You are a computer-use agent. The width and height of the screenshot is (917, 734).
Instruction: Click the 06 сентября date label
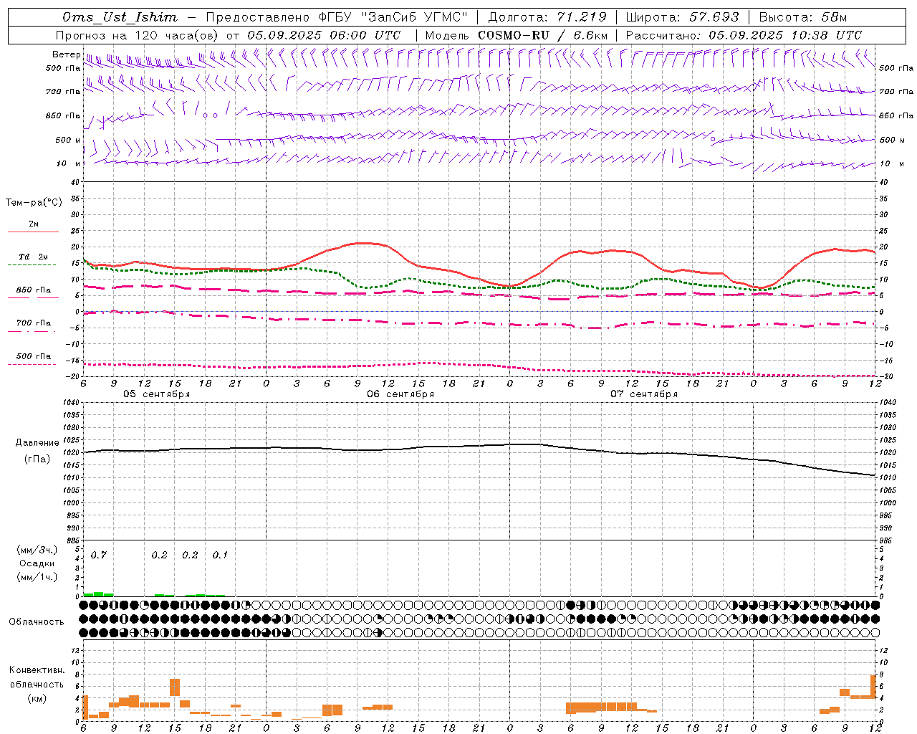coord(400,394)
